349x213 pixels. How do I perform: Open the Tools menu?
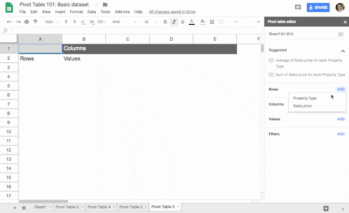(x=105, y=12)
